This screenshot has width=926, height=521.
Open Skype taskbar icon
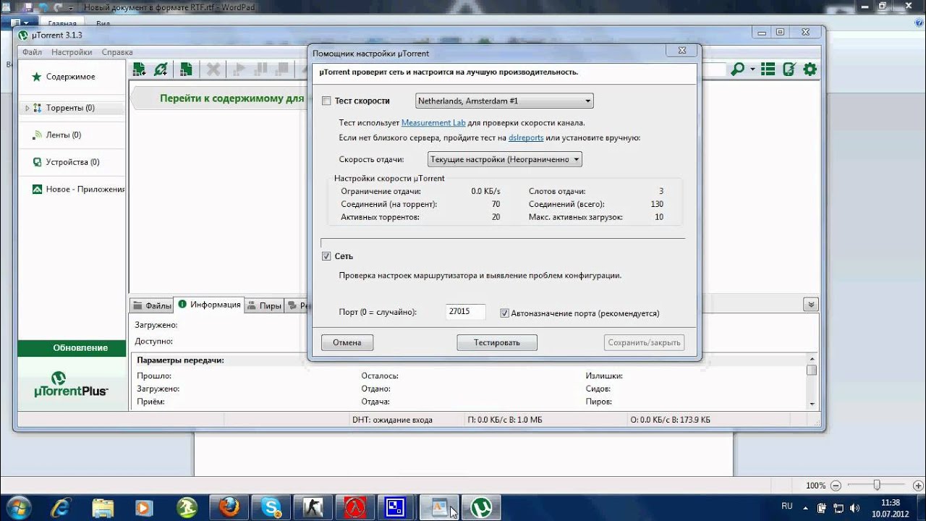tap(271, 507)
